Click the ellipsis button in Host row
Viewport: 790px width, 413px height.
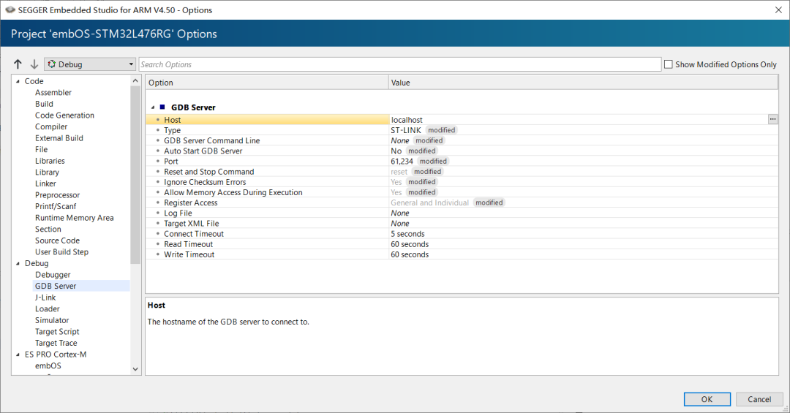click(x=773, y=119)
